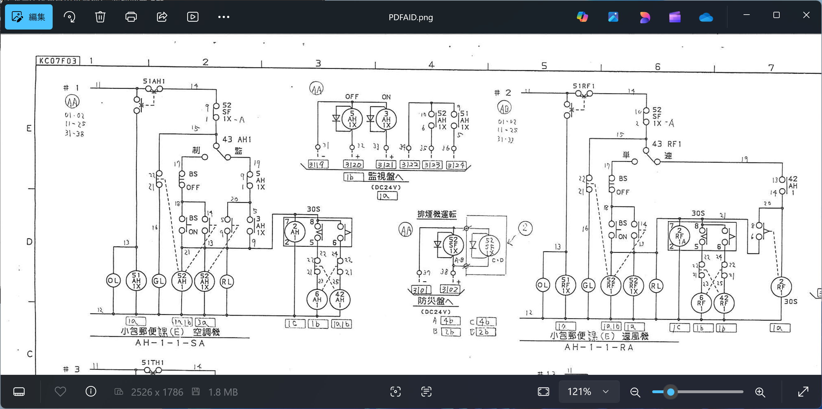822x409 pixels.
Task: Open the Copilot icon in title bar
Action: 582,17
